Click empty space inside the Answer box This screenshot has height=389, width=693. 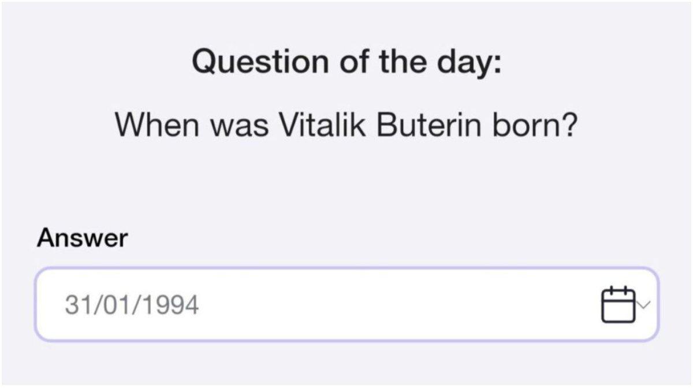point(398,304)
